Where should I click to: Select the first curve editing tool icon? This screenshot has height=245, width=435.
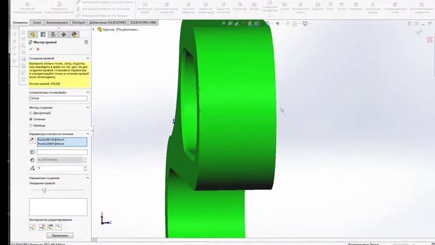tap(33, 227)
